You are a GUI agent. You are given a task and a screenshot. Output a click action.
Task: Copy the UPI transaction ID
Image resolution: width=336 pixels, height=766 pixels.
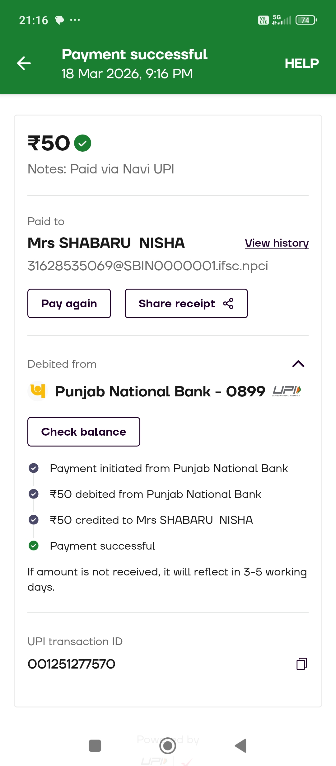pyautogui.click(x=301, y=664)
